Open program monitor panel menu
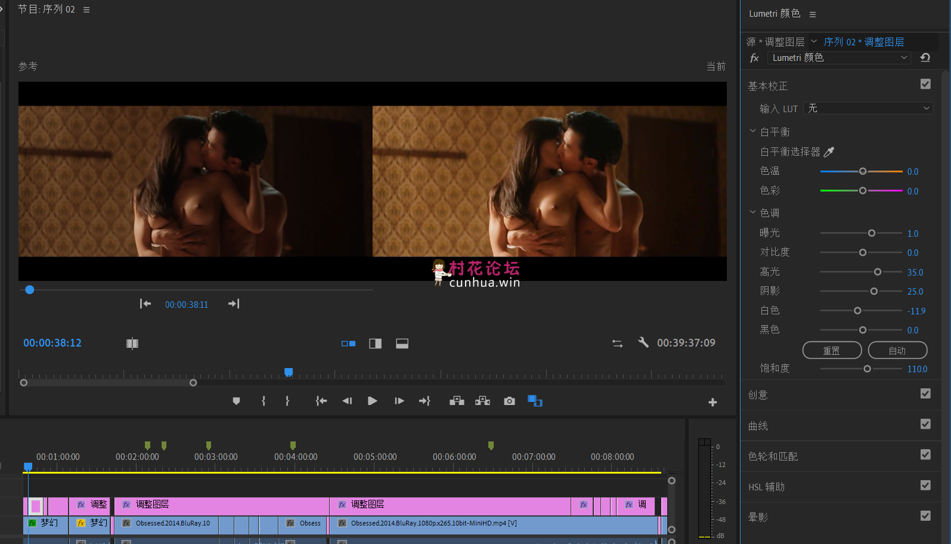The height and width of the screenshot is (544, 951). coord(86,10)
